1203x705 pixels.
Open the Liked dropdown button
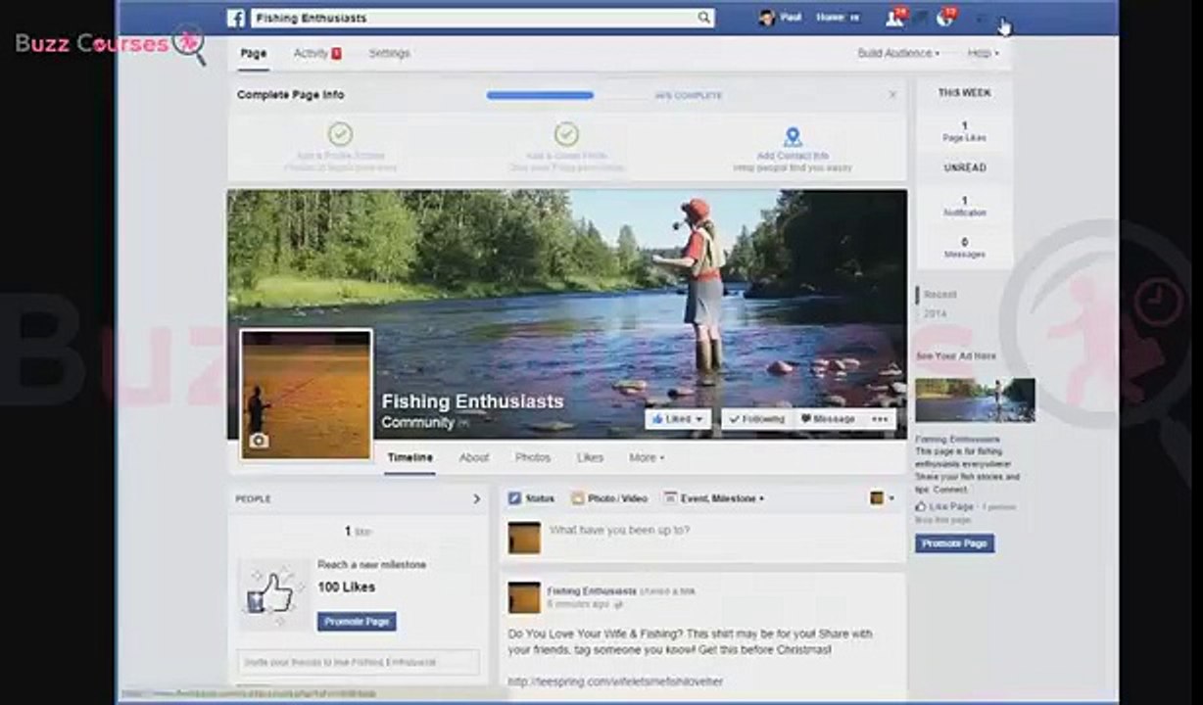(x=678, y=419)
